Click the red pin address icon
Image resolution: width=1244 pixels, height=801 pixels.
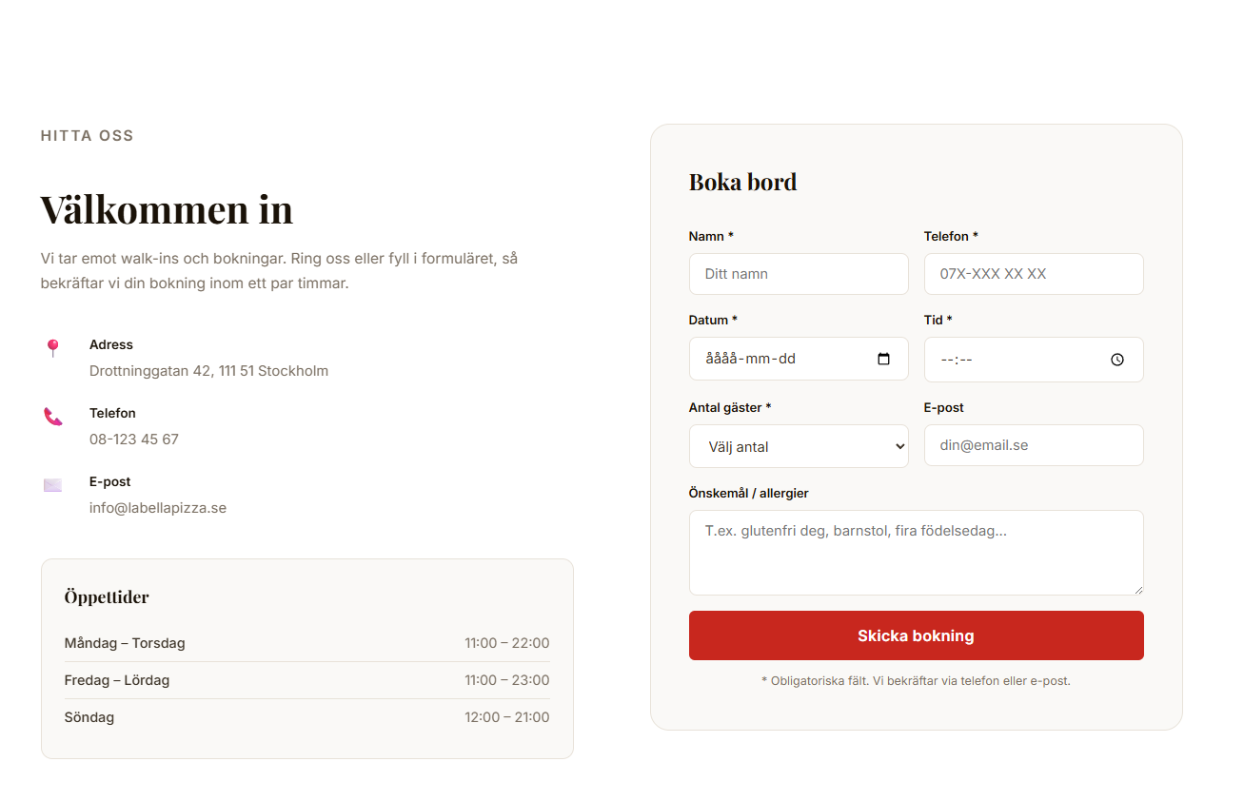tap(53, 347)
